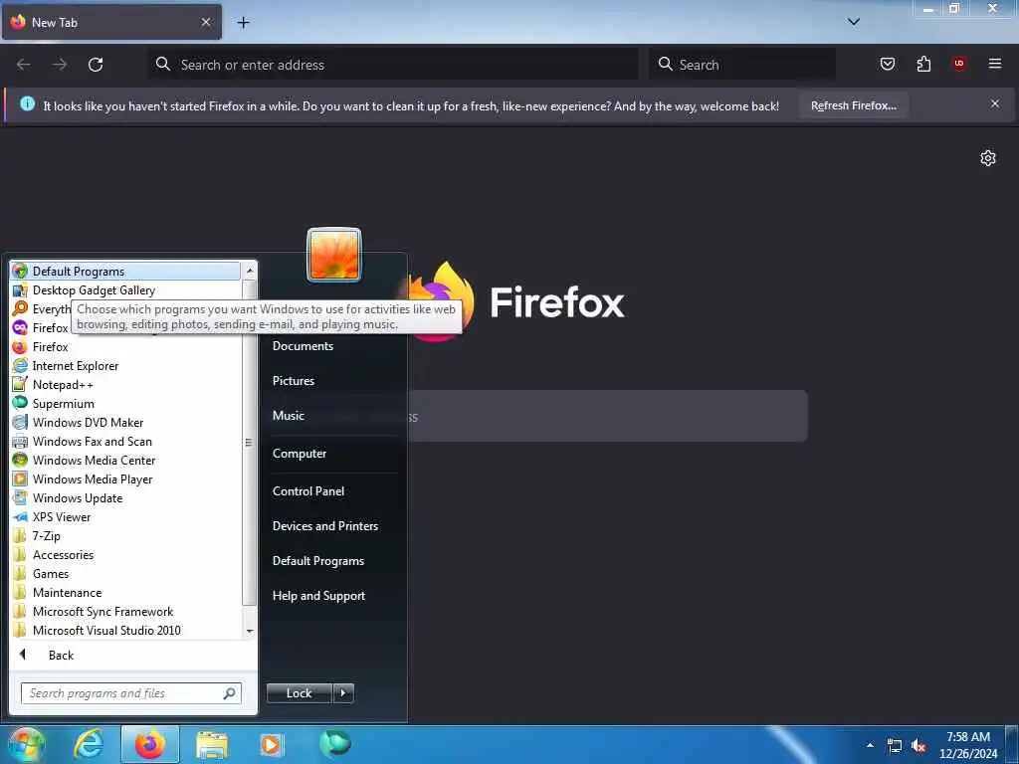This screenshot has height=764, width=1019.
Task: Show hidden tray icons arrow
Action: 870,745
